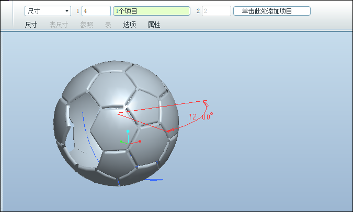Open the 尺寸 pattern type dropdown
353x212 pixels.
coord(48,11)
